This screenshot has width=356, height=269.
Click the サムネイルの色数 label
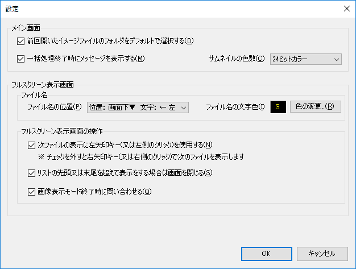pyautogui.click(x=237, y=59)
